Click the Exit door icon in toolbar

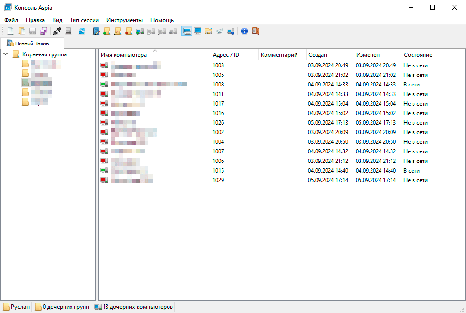255,32
